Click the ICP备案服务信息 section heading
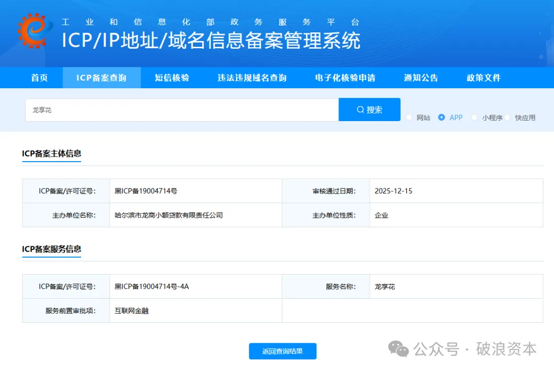The image size is (554, 371). (x=52, y=249)
